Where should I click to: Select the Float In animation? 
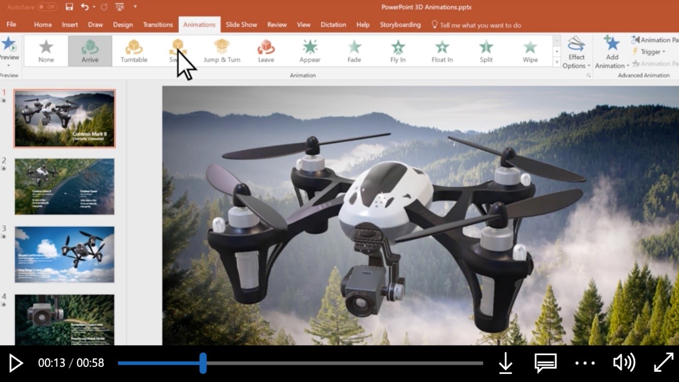pyautogui.click(x=442, y=51)
